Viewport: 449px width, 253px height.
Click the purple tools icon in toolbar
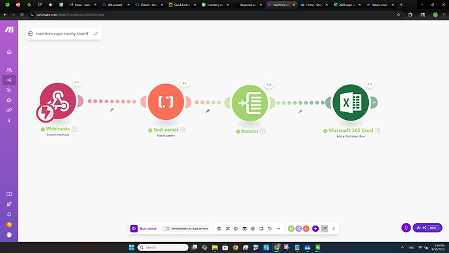click(x=299, y=229)
